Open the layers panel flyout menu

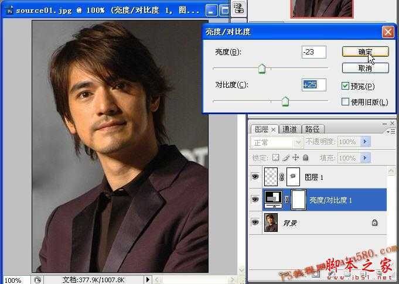[x=391, y=131]
